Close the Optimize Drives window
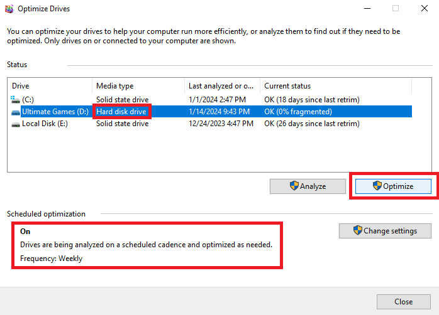439x315 pixels. tap(424, 9)
